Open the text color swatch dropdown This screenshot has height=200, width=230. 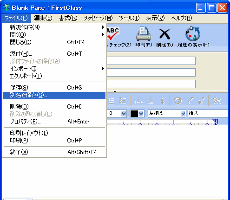[x=141, y=114]
